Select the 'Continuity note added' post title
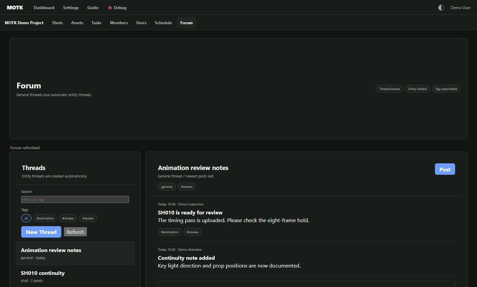 click(x=186, y=258)
